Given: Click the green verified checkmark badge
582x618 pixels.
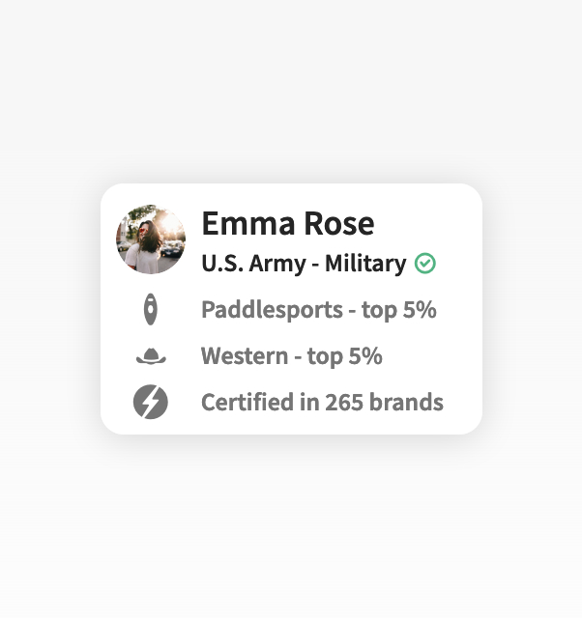Looking at the screenshot, I should [x=425, y=264].
